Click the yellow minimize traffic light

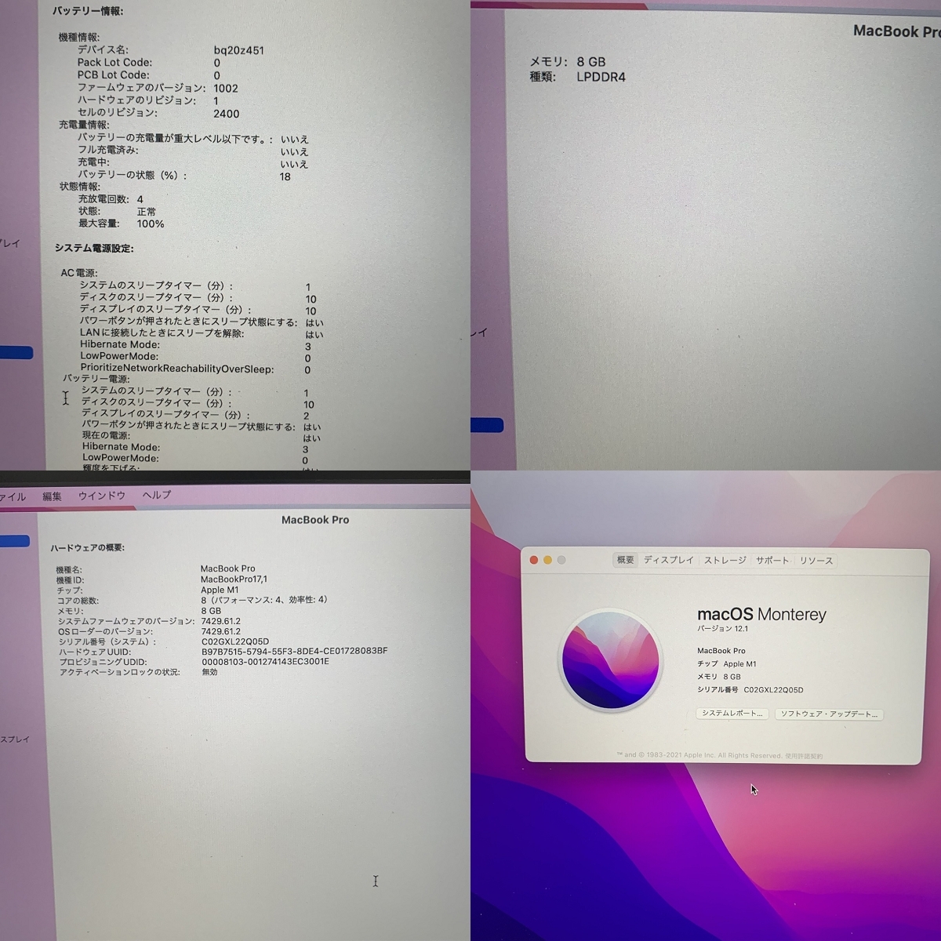(547, 560)
